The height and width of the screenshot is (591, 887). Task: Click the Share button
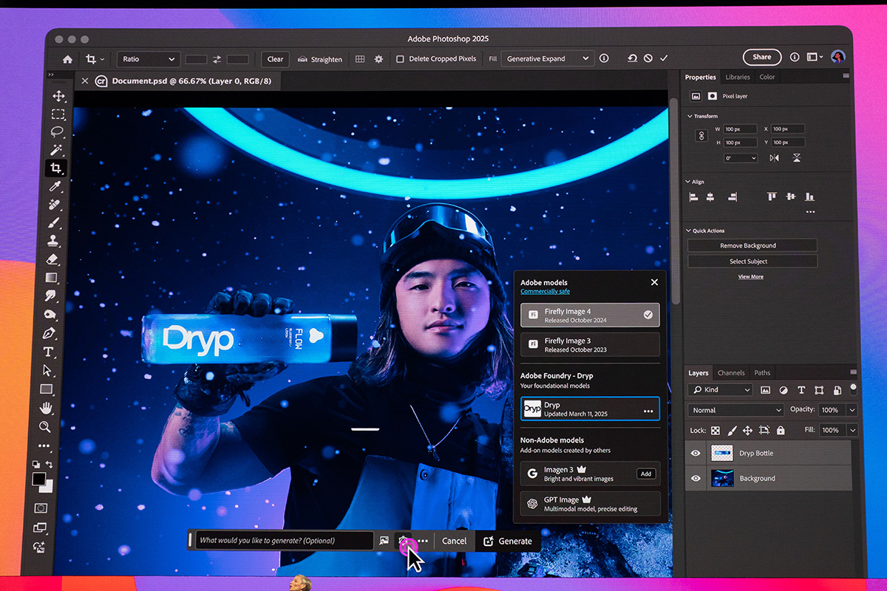pyautogui.click(x=762, y=57)
